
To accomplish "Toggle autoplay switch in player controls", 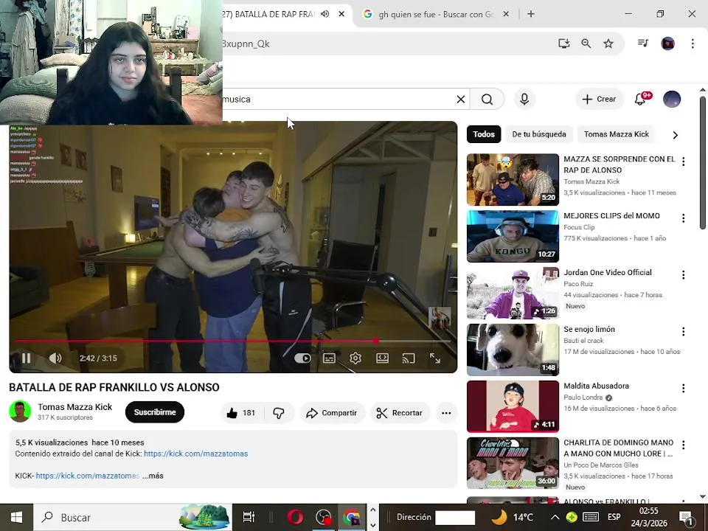I will (x=302, y=358).
